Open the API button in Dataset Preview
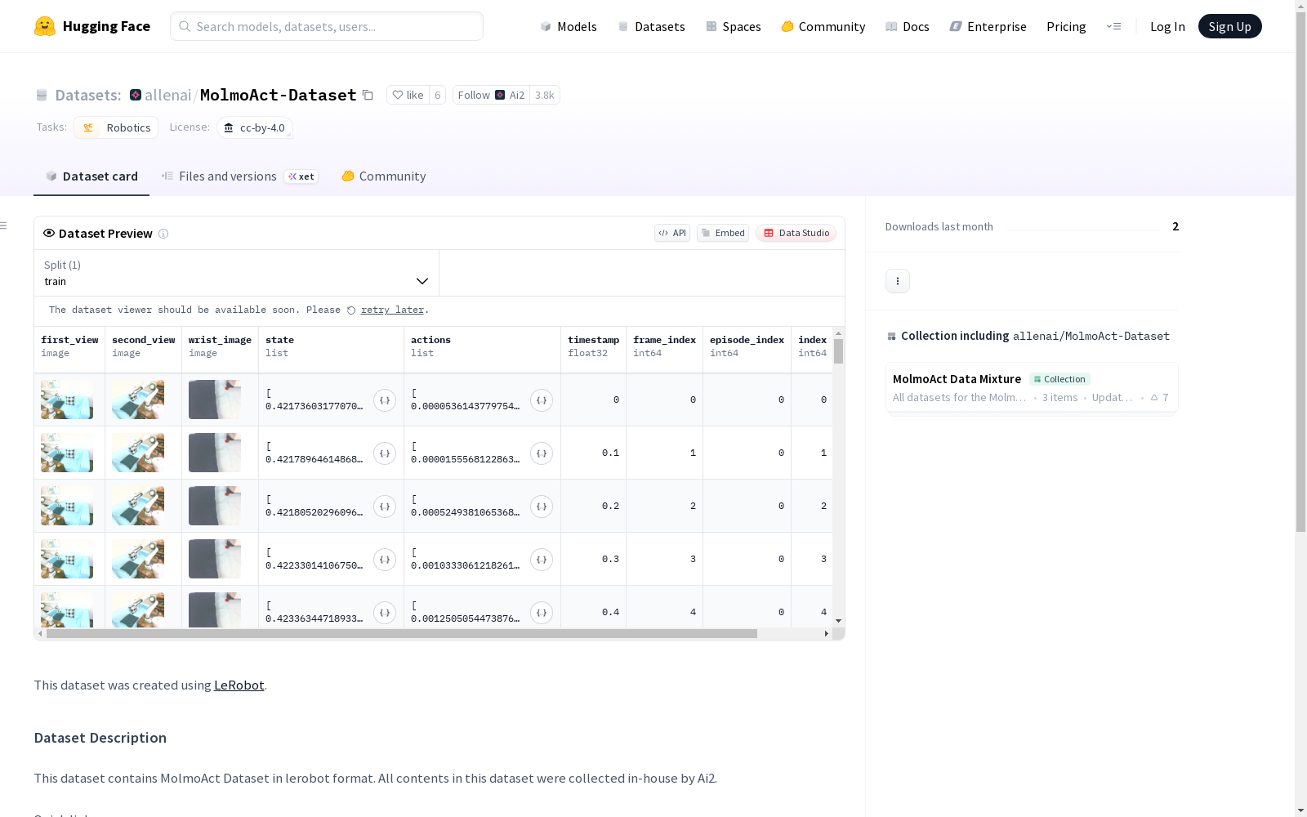This screenshot has height=817, width=1307. 672,233
